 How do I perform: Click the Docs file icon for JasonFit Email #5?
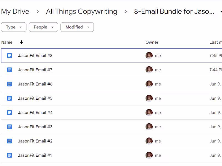coord(9,98)
